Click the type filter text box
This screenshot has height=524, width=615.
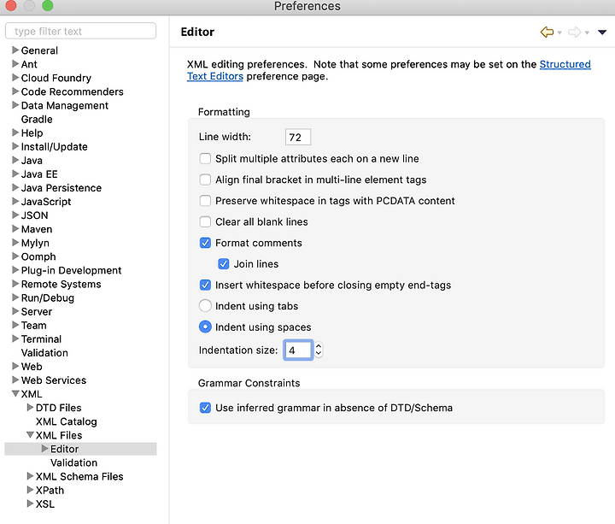(x=81, y=31)
